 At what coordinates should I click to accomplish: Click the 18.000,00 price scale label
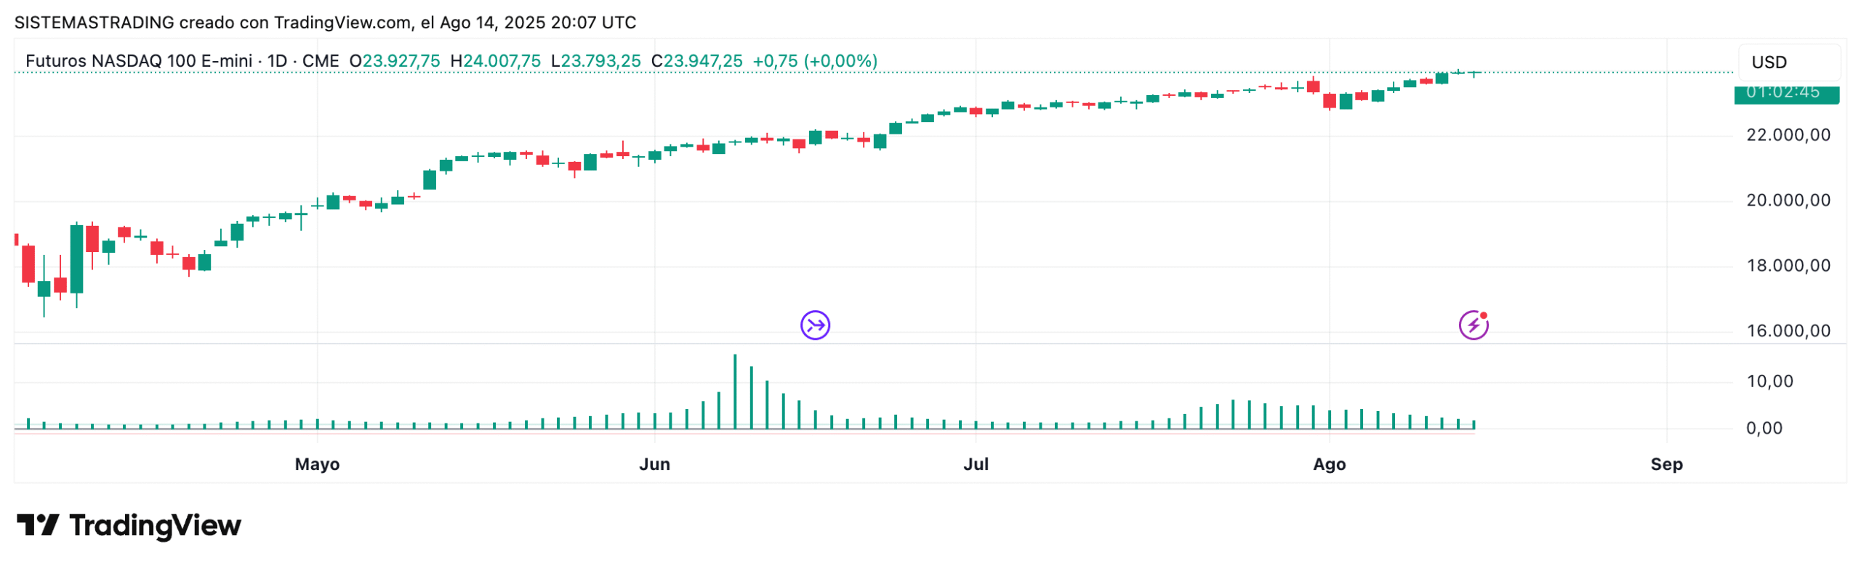[x=1788, y=266]
